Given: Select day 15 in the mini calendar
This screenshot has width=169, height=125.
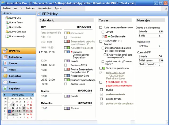Looking at the screenshot, I should click(24, 108).
